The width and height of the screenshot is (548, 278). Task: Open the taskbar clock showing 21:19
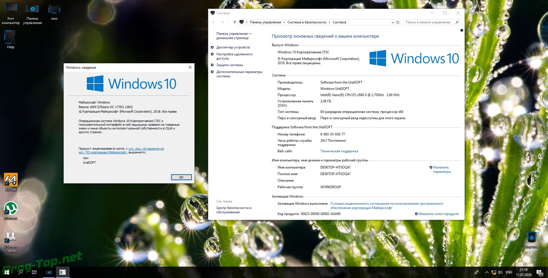tap(523, 272)
